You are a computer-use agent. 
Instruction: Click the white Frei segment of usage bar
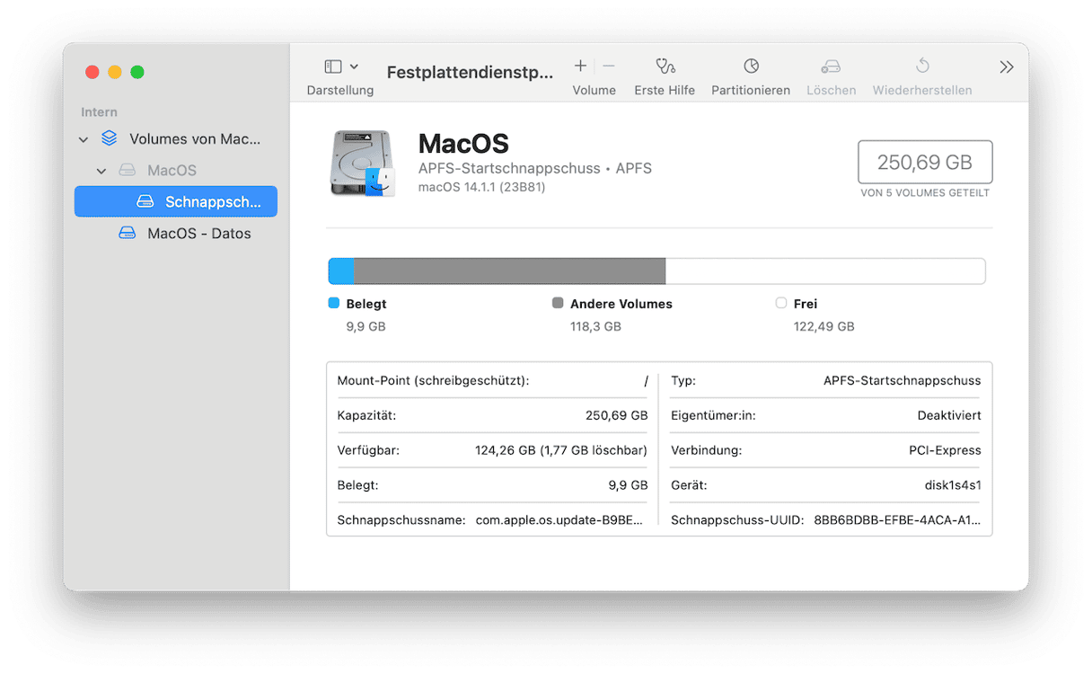pyautogui.click(x=825, y=271)
